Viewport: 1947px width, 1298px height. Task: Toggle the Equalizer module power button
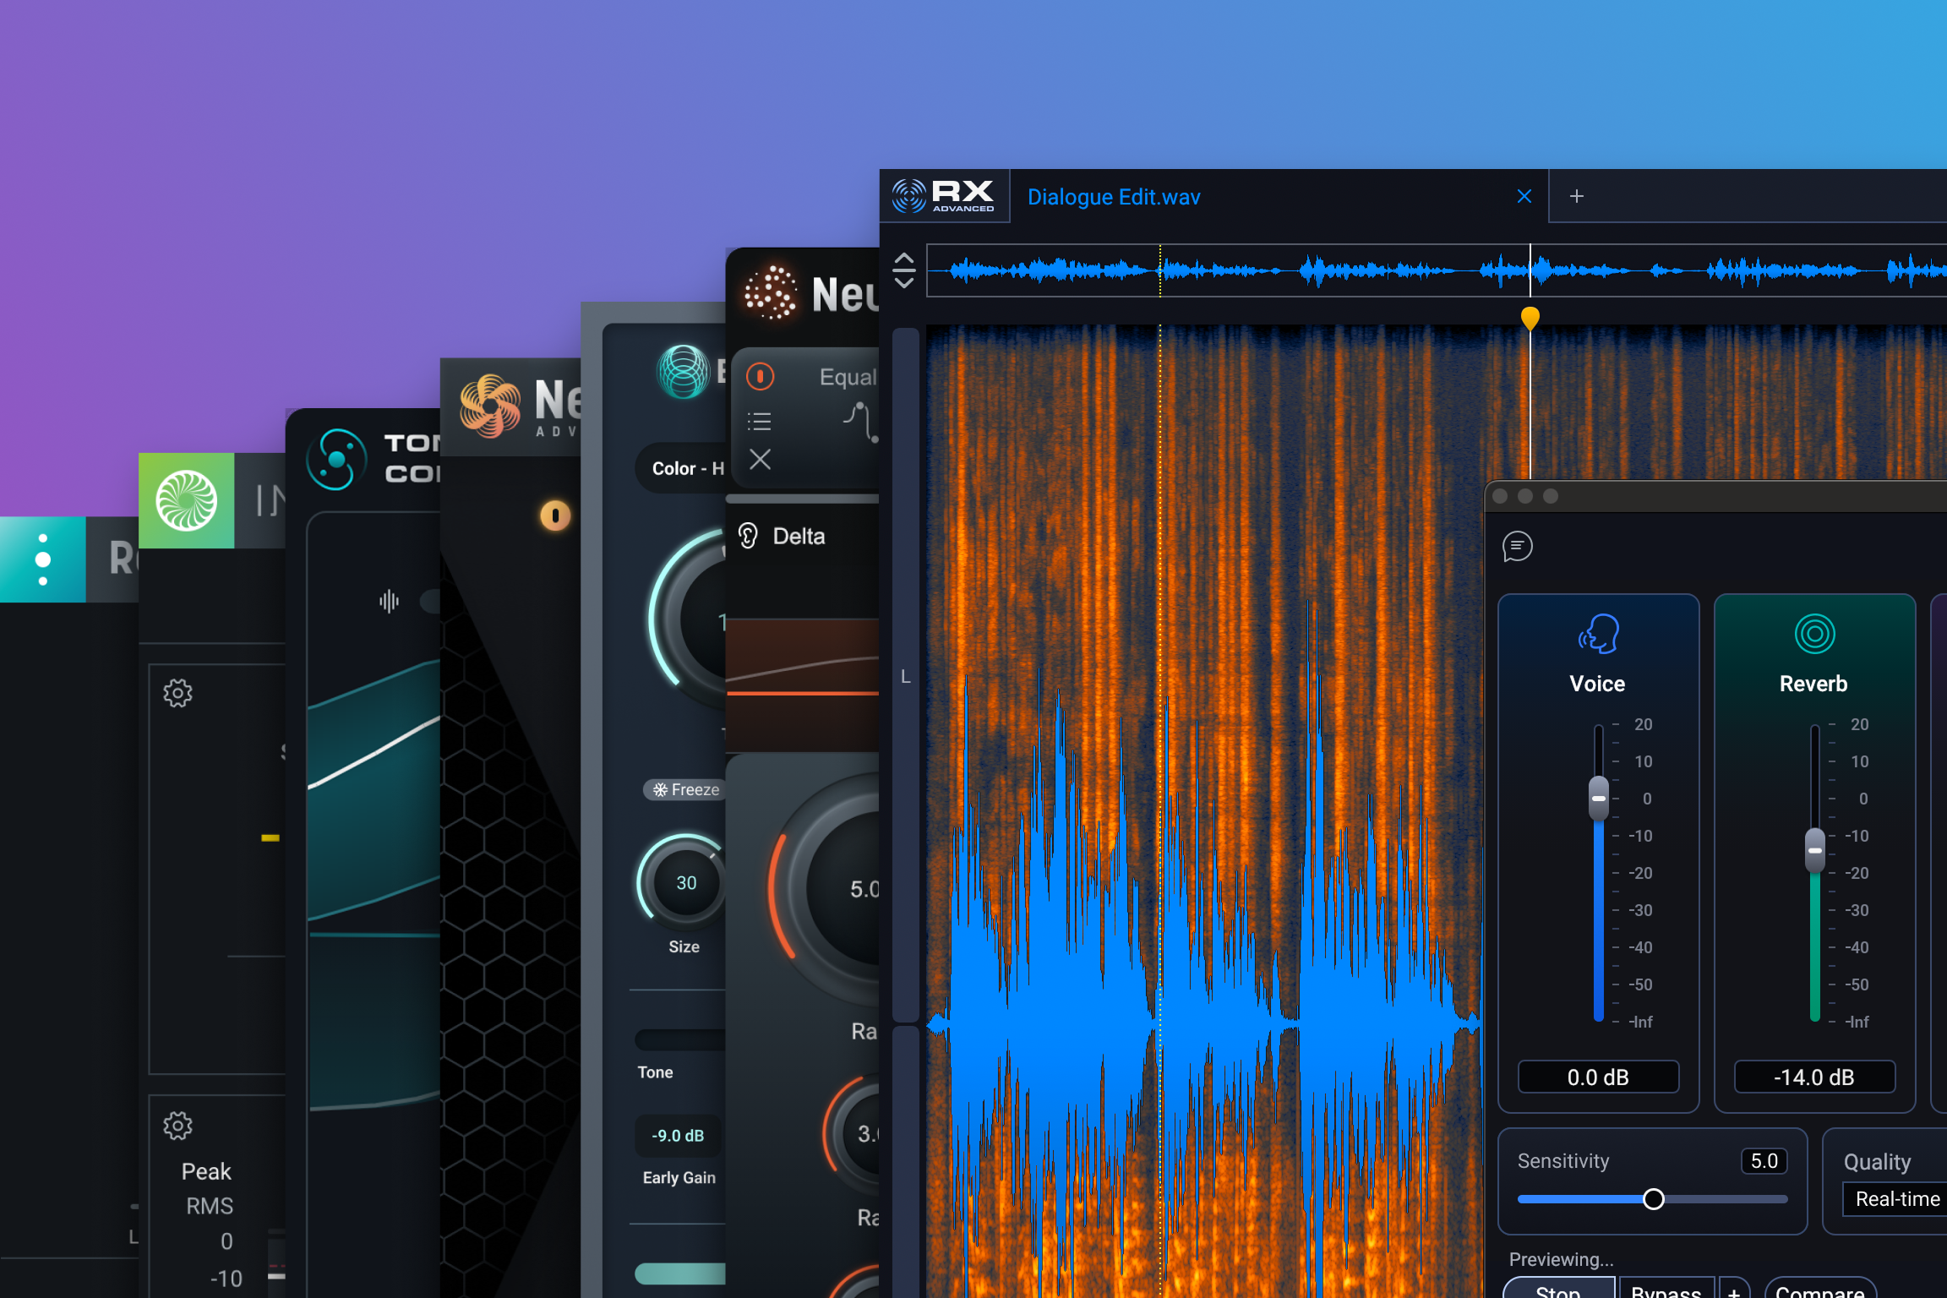coord(760,378)
